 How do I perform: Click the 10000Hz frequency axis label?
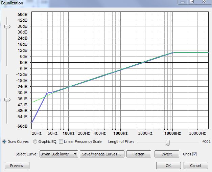tap(173, 133)
